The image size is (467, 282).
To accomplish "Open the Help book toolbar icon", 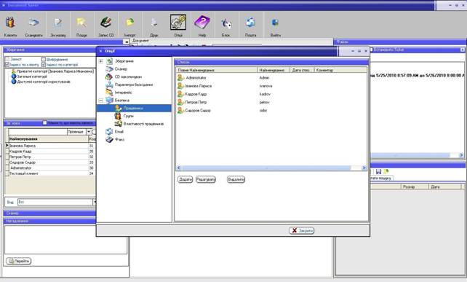I will [x=202, y=23].
